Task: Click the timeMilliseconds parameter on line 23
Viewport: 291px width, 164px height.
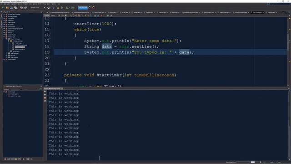Action: tap(154, 75)
